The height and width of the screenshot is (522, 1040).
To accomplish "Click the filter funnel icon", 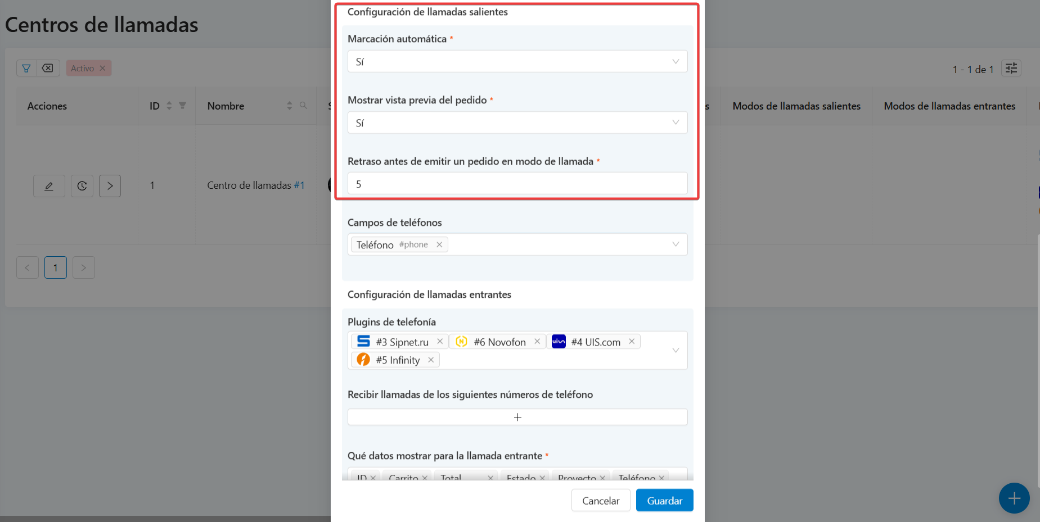I will 26,69.
